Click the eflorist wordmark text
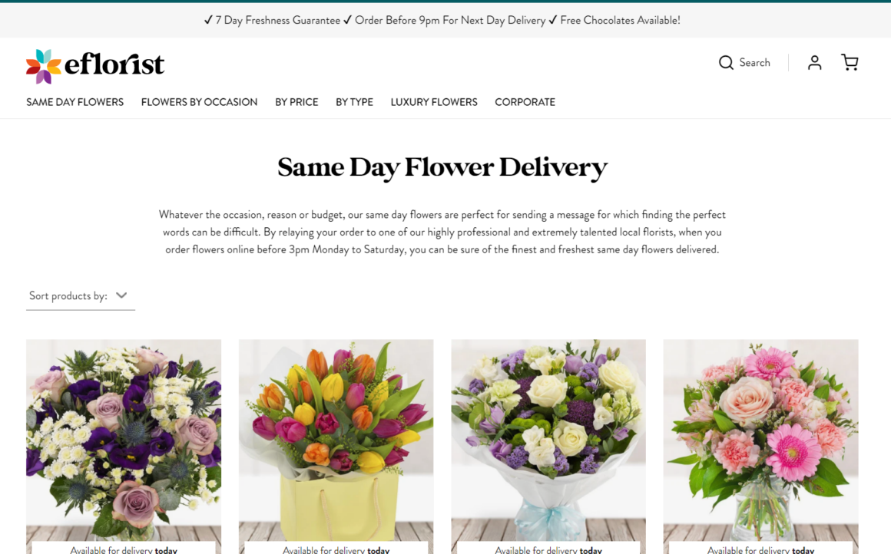This screenshot has width=891, height=554. 114,64
